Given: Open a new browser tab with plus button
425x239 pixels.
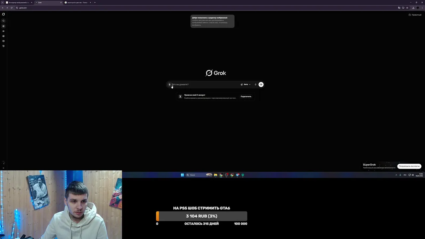Looking at the screenshot, I should pyautogui.click(x=95, y=2).
